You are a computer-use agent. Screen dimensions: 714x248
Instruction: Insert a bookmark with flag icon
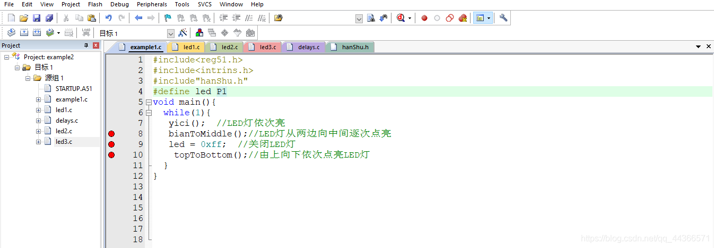click(x=168, y=18)
